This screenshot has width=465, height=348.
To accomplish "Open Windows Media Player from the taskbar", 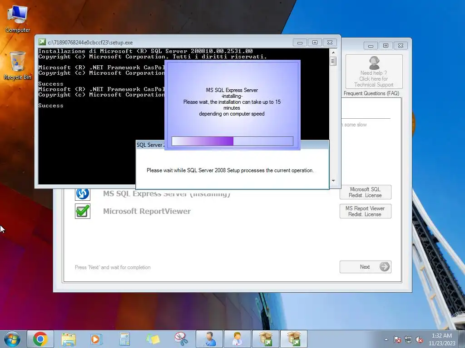I will pos(96,339).
